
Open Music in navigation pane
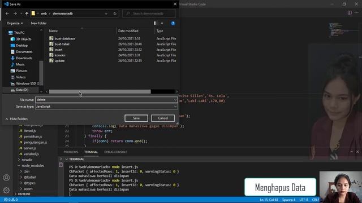click(20, 64)
